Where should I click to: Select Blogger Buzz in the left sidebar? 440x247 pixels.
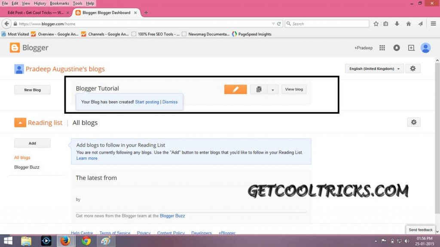tap(27, 167)
